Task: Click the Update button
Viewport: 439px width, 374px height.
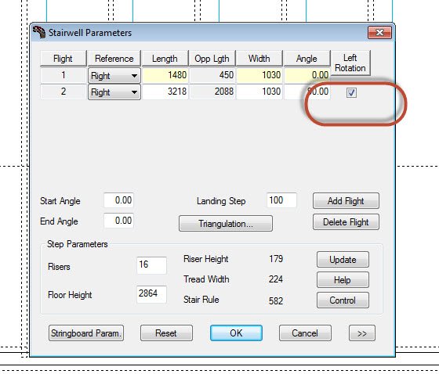Action: tap(343, 260)
